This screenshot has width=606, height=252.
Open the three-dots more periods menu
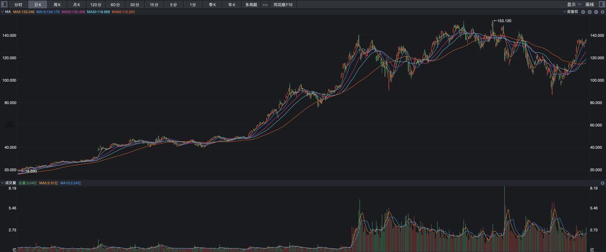click(x=265, y=5)
